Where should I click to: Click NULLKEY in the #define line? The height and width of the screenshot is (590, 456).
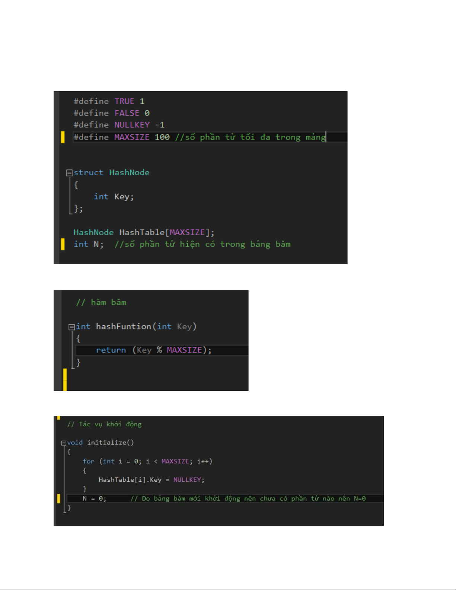[132, 125]
